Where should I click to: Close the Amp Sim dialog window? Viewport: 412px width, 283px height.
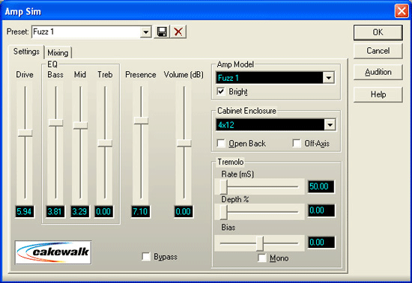[x=402, y=11]
